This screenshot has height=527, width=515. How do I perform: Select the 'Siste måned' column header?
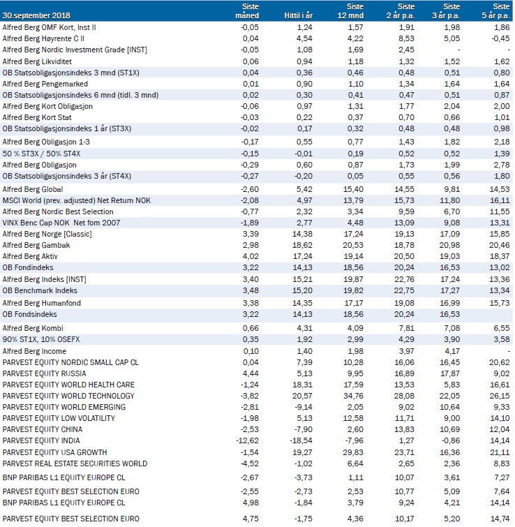click(x=247, y=10)
